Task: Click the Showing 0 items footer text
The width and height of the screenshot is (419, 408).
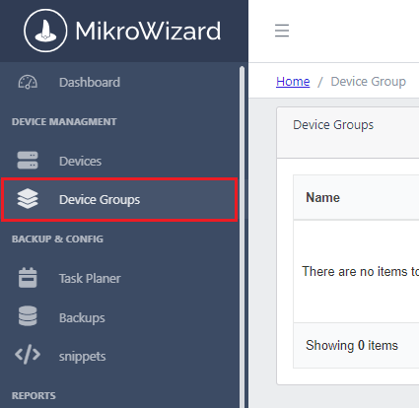Action: tap(352, 345)
